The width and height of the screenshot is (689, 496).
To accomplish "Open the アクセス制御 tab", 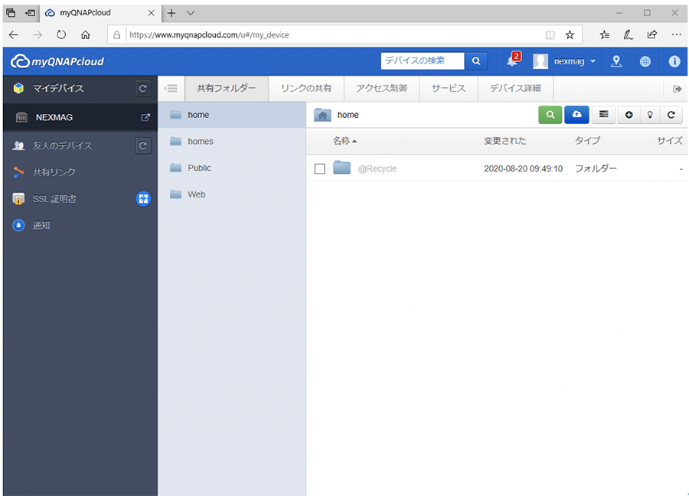I will (382, 88).
